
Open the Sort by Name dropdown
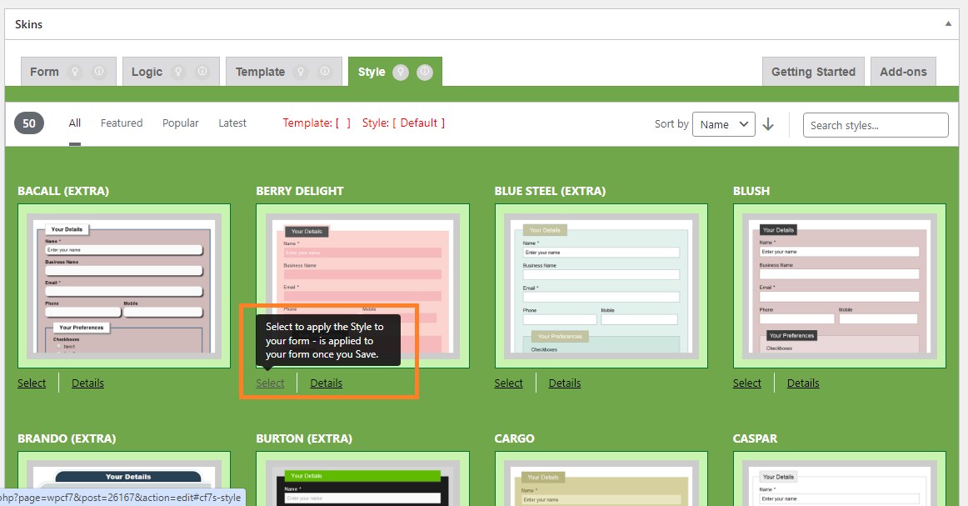[x=723, y=124]
